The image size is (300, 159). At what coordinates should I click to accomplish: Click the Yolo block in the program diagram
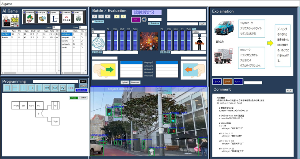[x=55, y=121]
